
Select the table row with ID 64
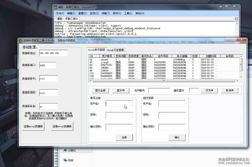click(x=164, y=65)
